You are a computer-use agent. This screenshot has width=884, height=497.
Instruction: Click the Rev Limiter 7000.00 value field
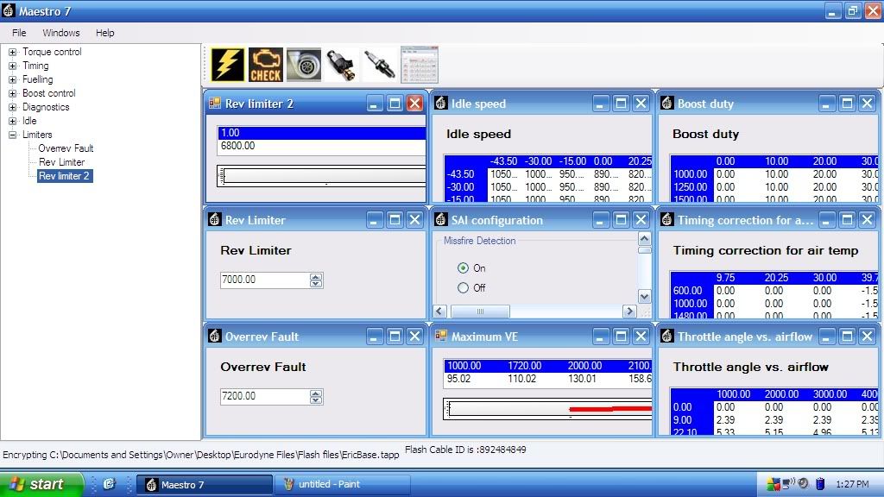coord(264,280)
